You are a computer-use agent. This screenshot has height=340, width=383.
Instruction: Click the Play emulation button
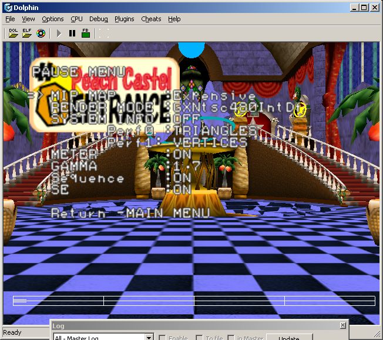click(x=59, y=34)
